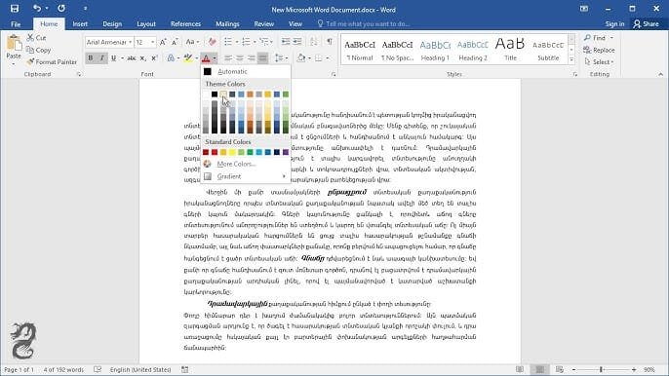Align text right
The image size is (669, 376).
coord(252,58)
